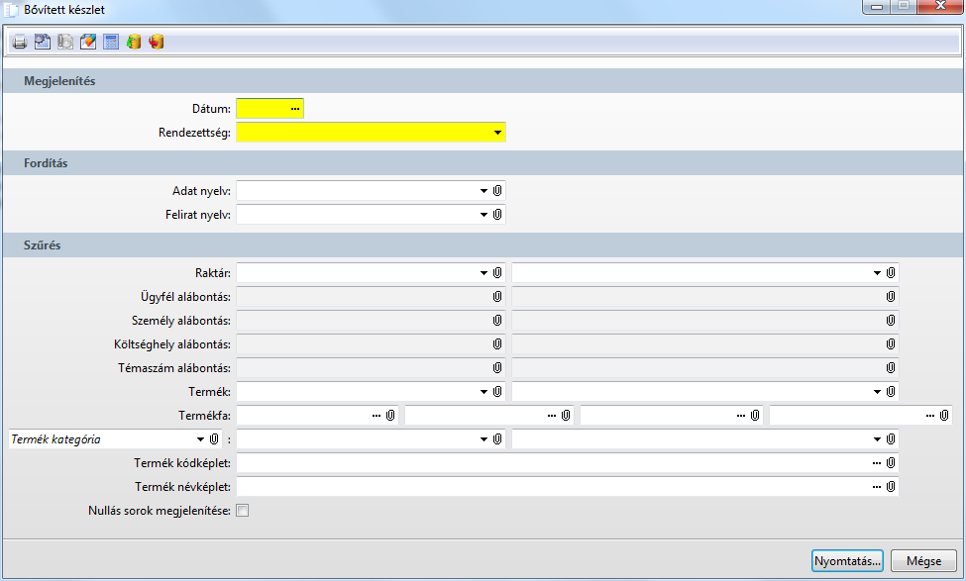Click paperclip of second Termék kategória value field

tap(891, 438)
